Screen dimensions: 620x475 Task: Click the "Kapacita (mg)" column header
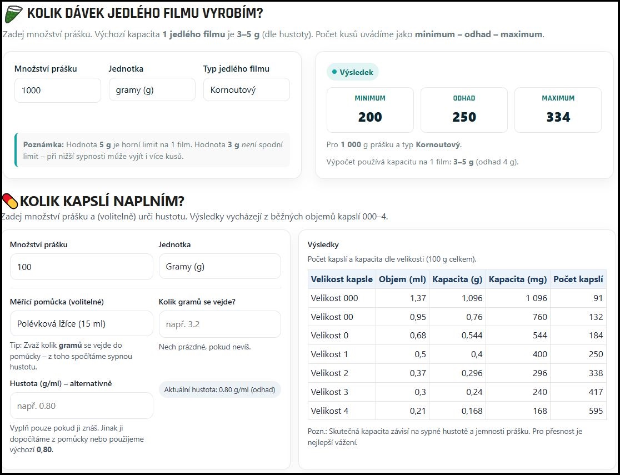click(517, 279)
